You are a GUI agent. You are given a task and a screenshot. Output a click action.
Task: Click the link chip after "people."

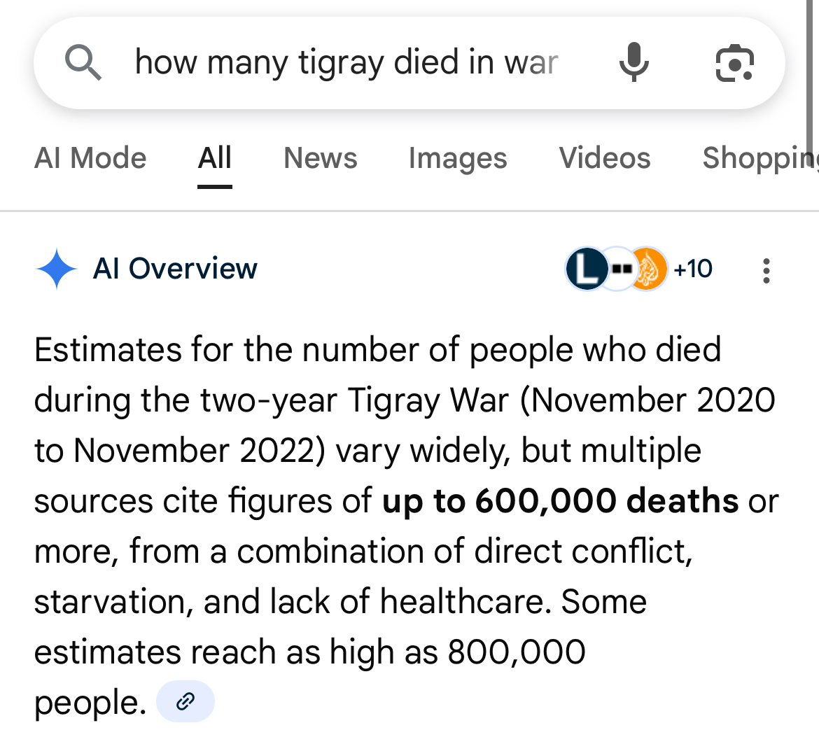[185, 701]
